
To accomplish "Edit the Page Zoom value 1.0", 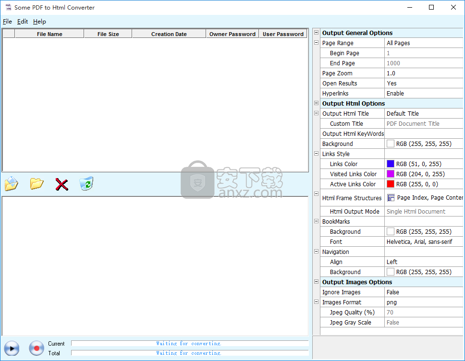I will click(424, 73).
